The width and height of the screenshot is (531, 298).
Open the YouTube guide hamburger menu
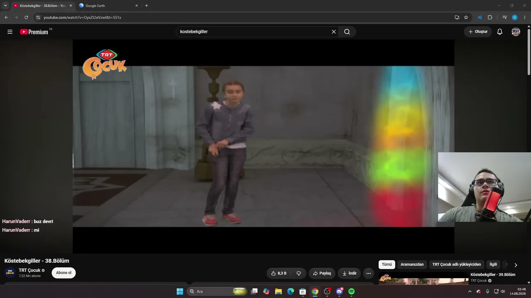point(10,32)
